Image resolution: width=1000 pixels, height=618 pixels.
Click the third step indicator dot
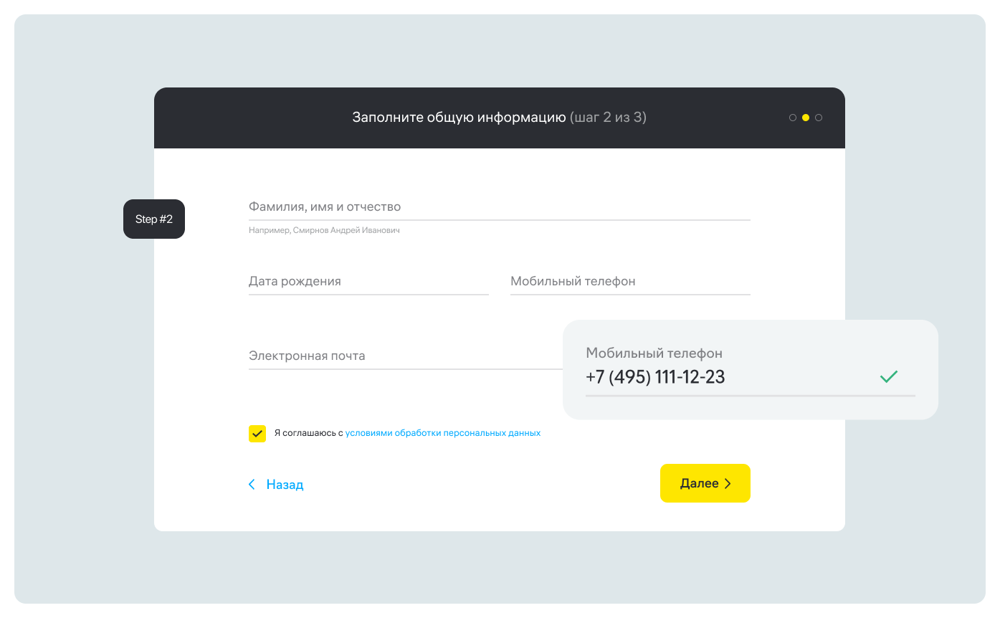(819, 118)
